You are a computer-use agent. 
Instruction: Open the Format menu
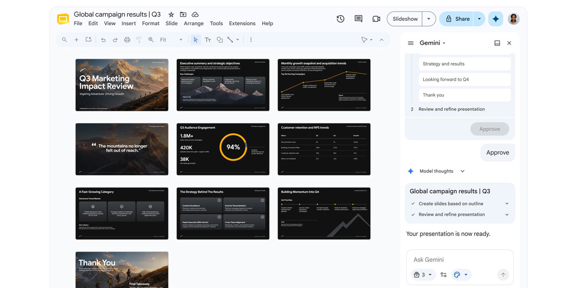click(151, 23)
